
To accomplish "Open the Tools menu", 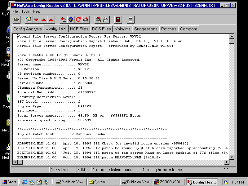I will click(x=25, y=11).
